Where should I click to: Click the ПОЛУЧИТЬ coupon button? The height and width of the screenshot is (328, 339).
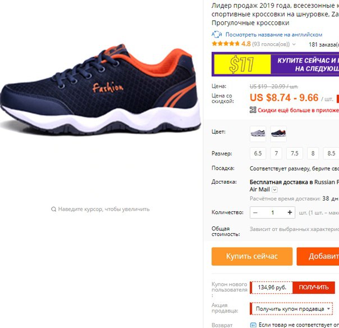pos(314,288)
